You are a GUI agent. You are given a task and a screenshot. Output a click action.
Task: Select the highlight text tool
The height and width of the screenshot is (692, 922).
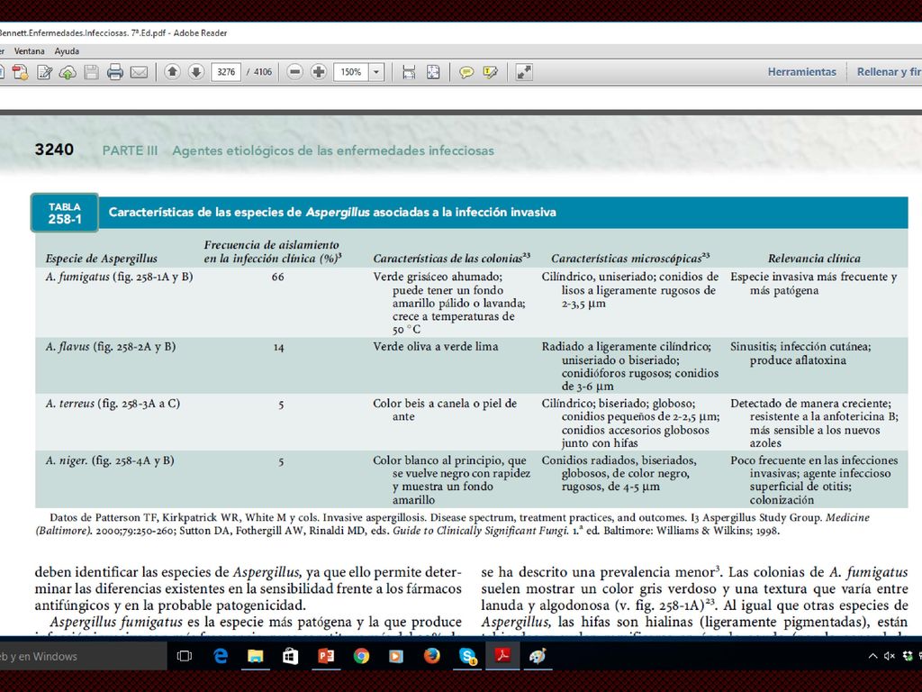click(x=490, y=72)
